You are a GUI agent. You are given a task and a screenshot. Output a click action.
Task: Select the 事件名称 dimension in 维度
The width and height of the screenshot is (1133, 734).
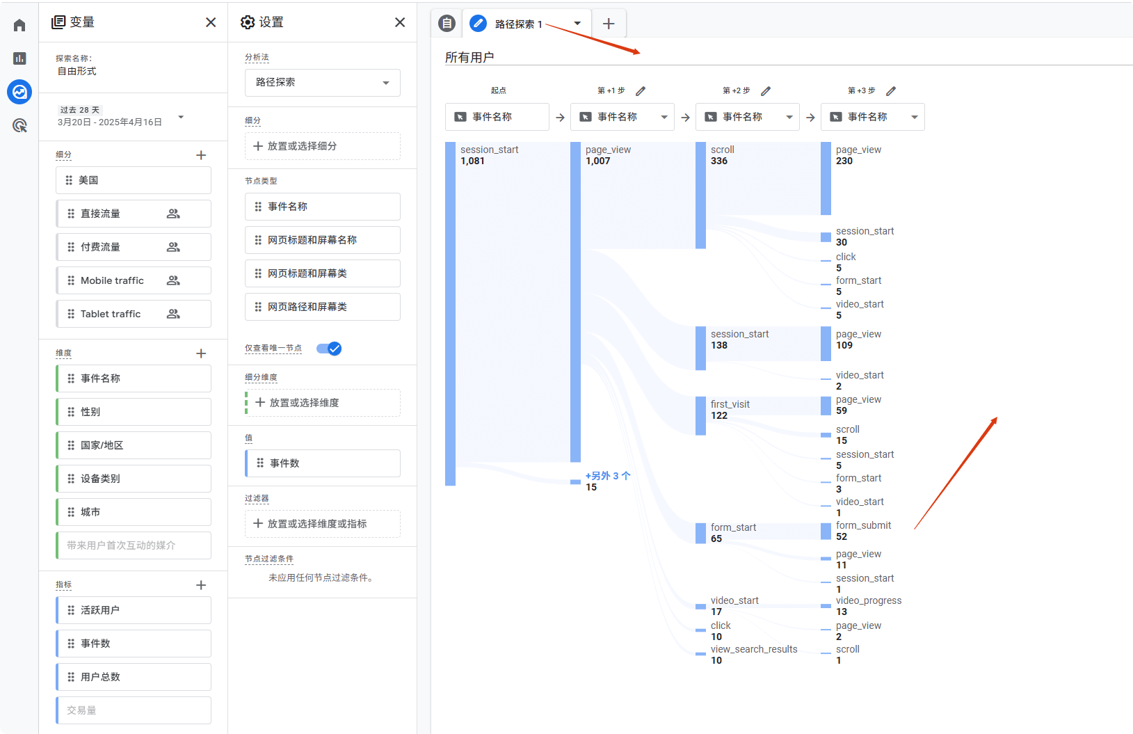tap(134, 378)
